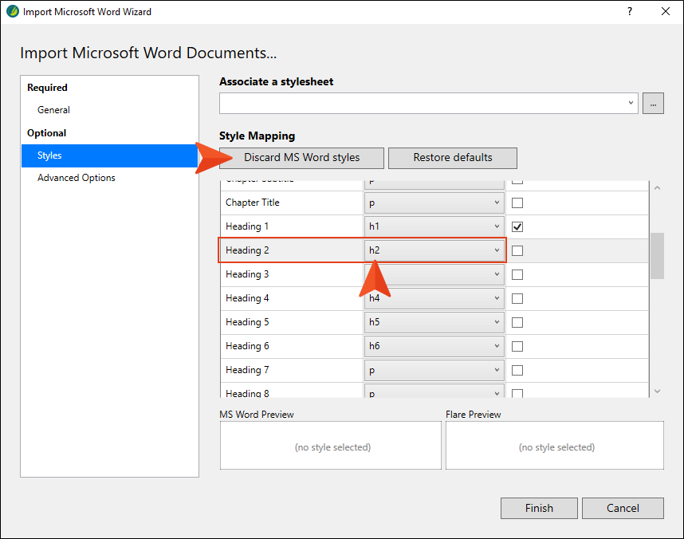Image resolution: width=684 pixels, height=539 pixels.
Task: Click the style list scrollbar thumb
Action: click(x=658, y=256)
